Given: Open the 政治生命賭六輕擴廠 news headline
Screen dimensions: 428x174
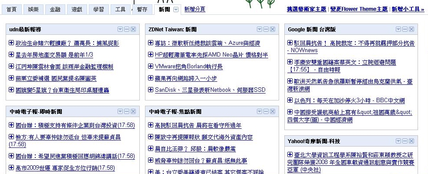Looking at the screenshot, I should (x=67, y=43).
